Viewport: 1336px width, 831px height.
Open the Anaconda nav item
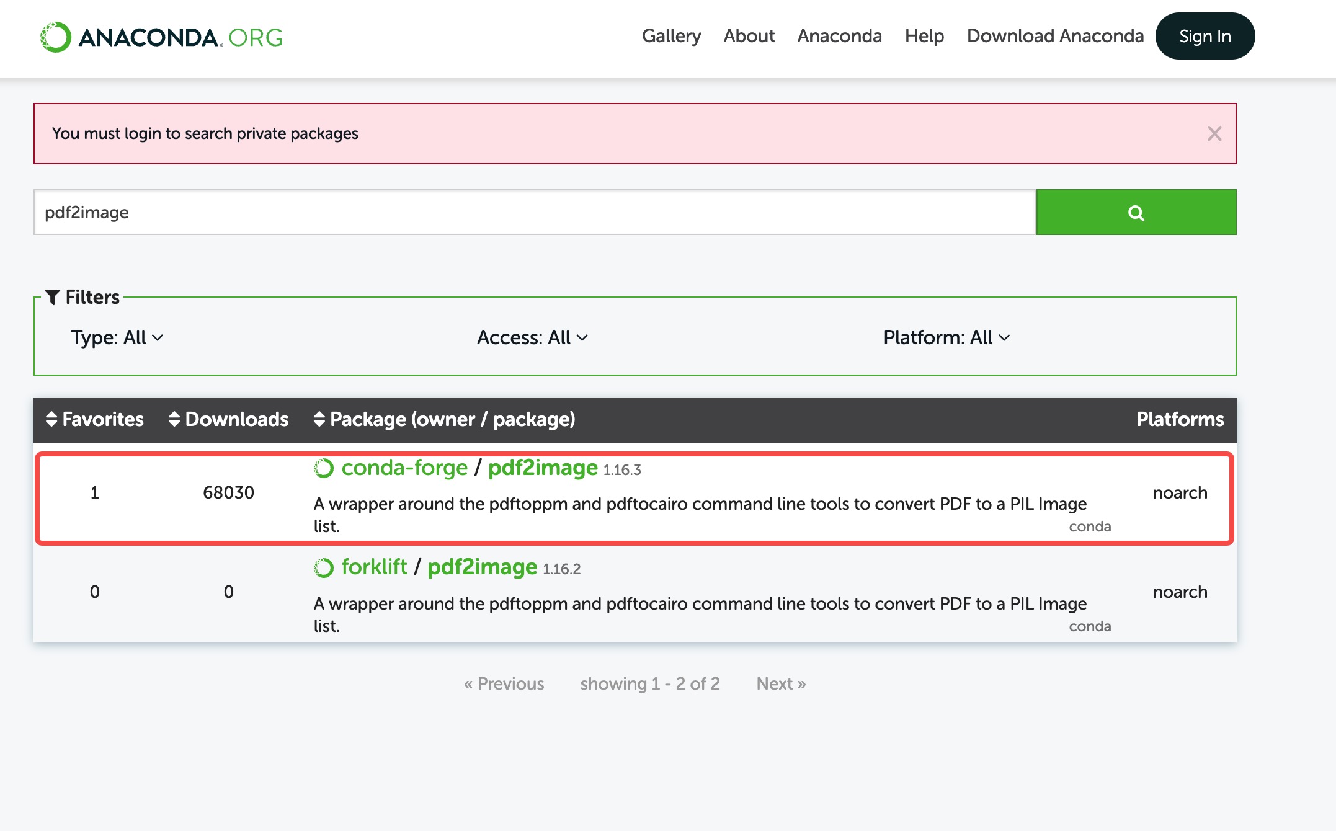point(839,36)
